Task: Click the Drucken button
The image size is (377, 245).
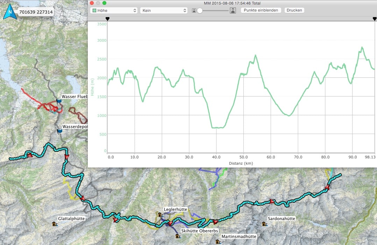Action: (294, 10)
